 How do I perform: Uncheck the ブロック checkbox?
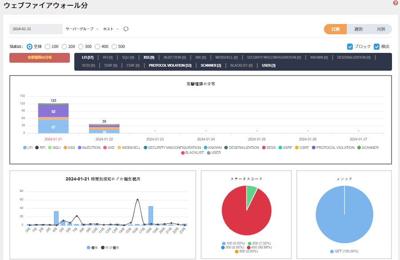pyautogui.click(x=350, y=46)
